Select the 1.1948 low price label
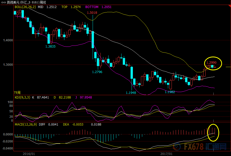231x156 pixels. tap(131, 93)
